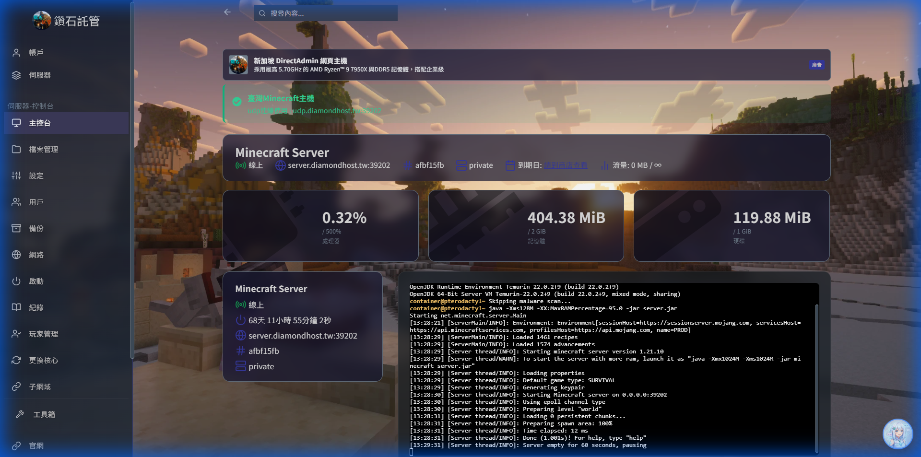The image size is (921, 457).
Task: Open the 伺服器 servers page
Action: [39, 75]
